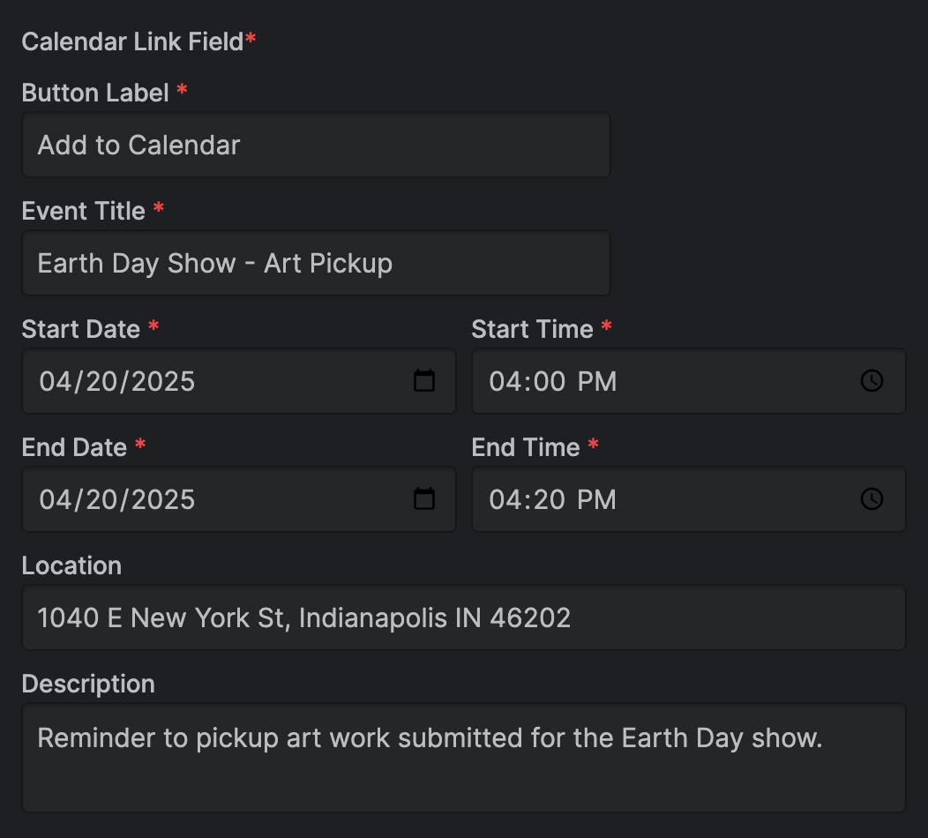
Task: Select the minutes segment of End Time
Action: [547, 499]
